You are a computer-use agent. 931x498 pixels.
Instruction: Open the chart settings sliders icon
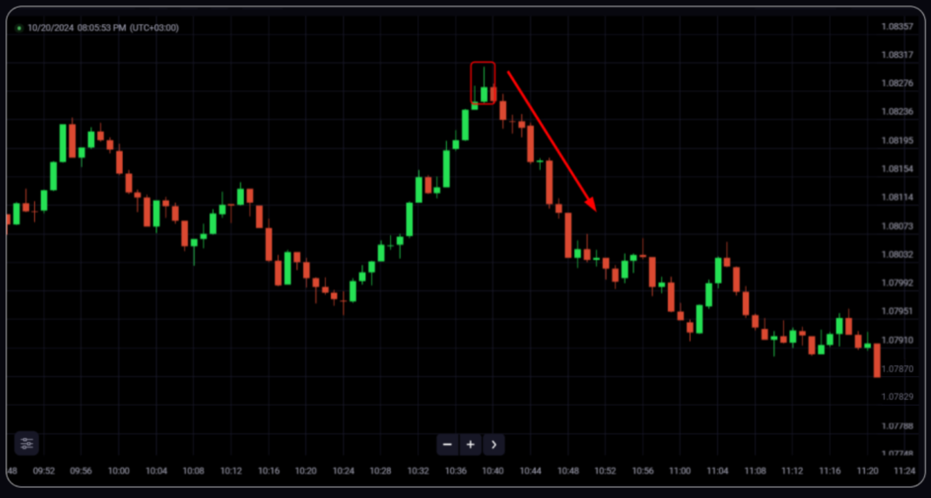point(26,443)
